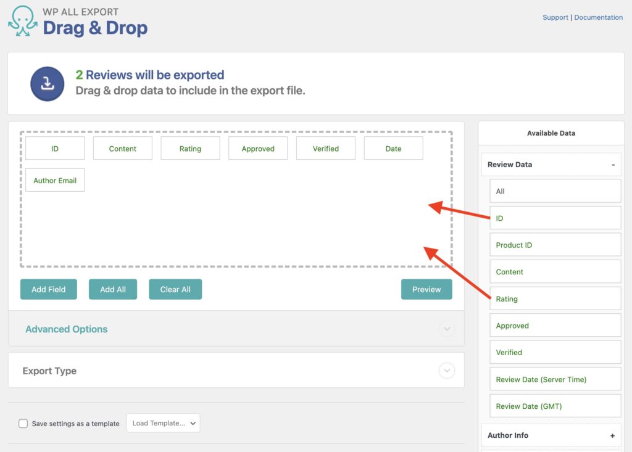Select Review Date (GMT) in Available Data

555,406
